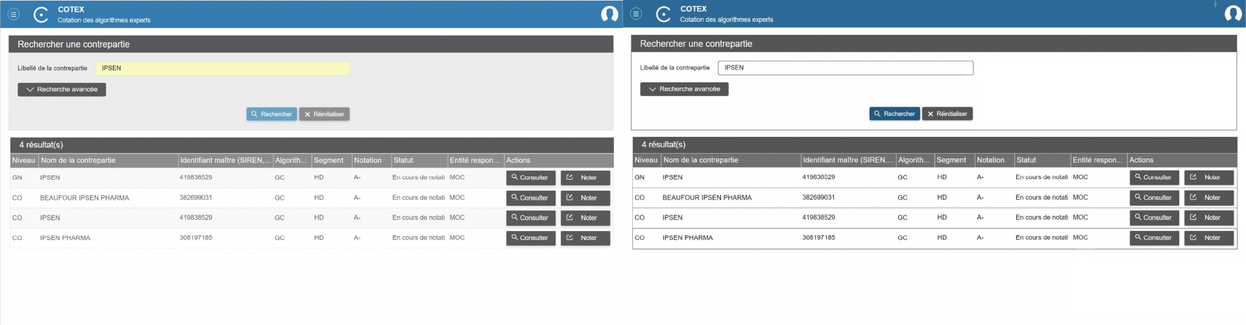The width and height of the screenshot is (1246, 325).
Task: Click Réinitialiser with X icon, left window
Action: pyautogui.click(x=324, y=114)
